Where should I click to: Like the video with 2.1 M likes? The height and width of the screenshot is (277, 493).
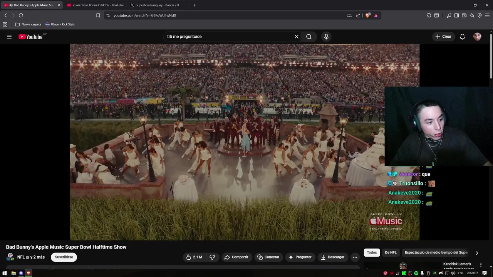click(194, 257)
